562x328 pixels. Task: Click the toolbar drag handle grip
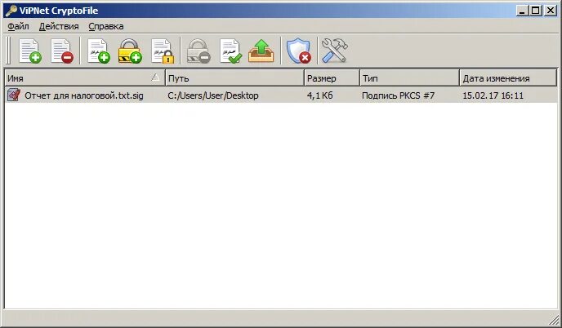point(8,51)
